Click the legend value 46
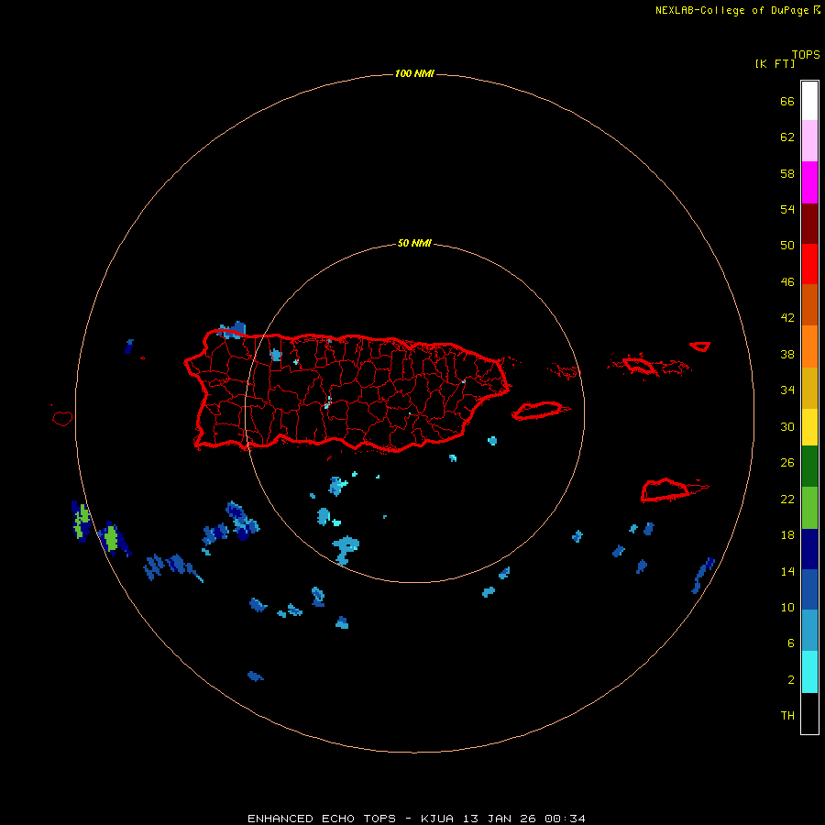This screenshot has height=825, width=825. coord(787,282)
